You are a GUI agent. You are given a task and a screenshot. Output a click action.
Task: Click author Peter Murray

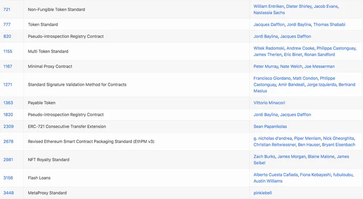265,66
